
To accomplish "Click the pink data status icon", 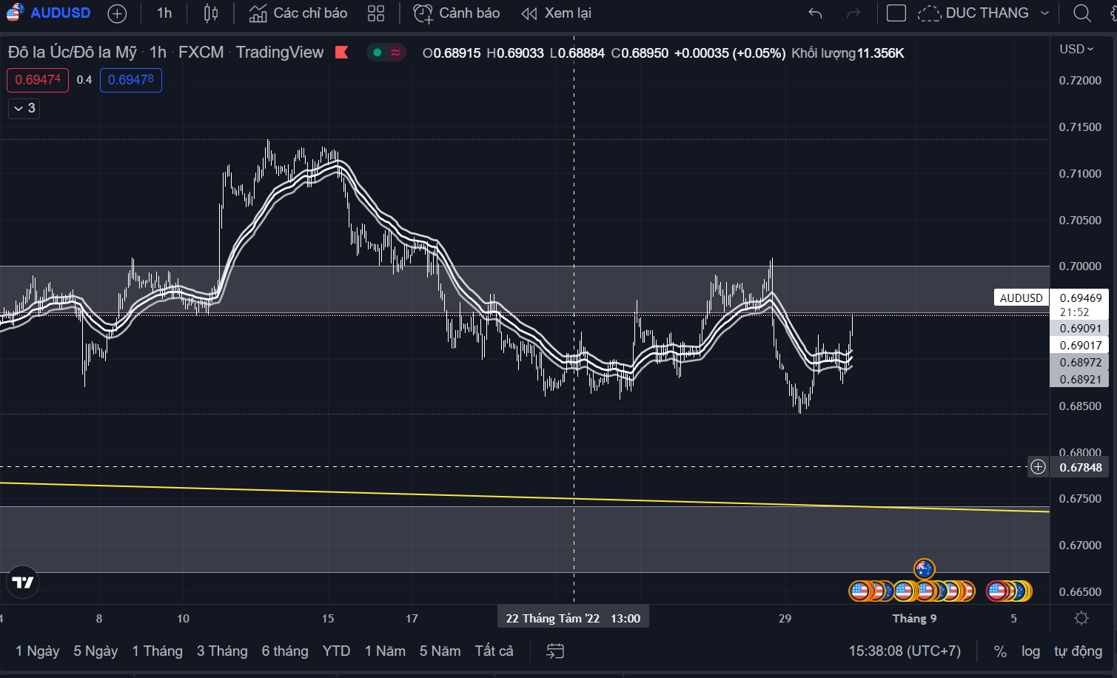I will click(396, 53).
